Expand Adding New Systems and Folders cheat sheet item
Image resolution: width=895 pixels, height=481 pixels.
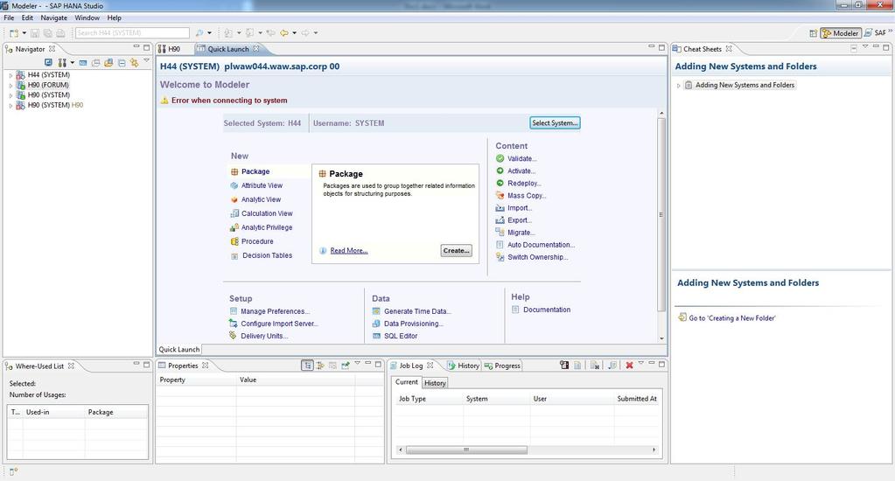point(679,86)
